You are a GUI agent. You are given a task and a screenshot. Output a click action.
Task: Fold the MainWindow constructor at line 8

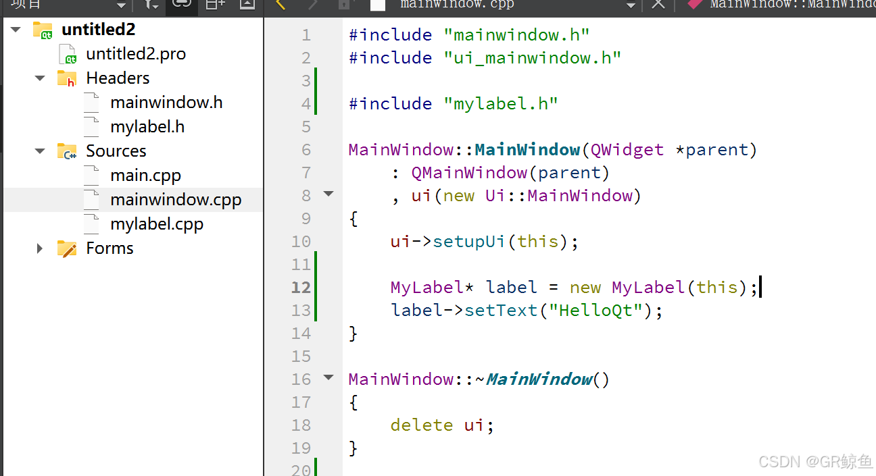(328, 194)
